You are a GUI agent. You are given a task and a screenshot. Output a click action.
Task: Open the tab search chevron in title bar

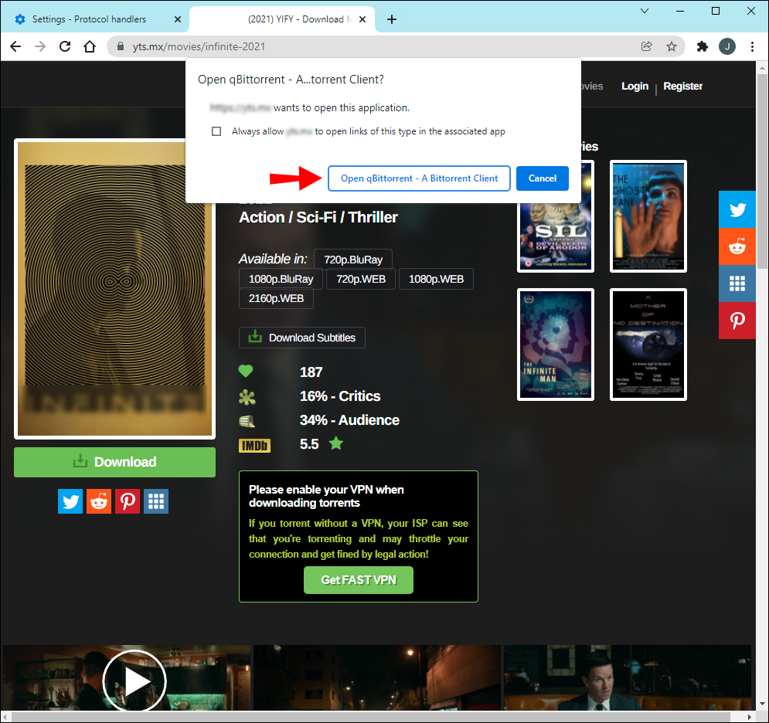point(645,11)
